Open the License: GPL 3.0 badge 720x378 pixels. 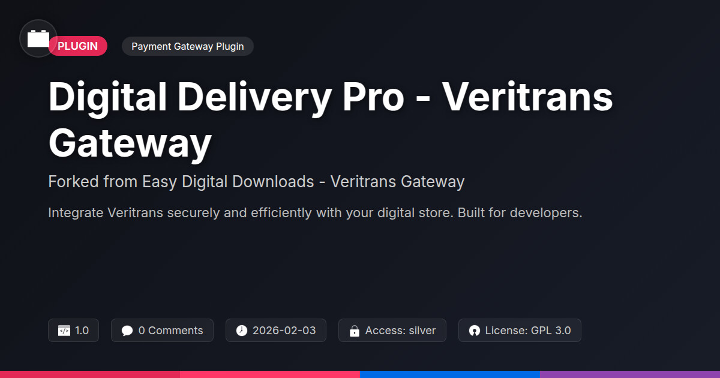[x=520, y=331]
